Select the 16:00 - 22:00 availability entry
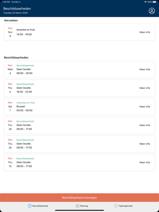 click(x=79, y=88)
